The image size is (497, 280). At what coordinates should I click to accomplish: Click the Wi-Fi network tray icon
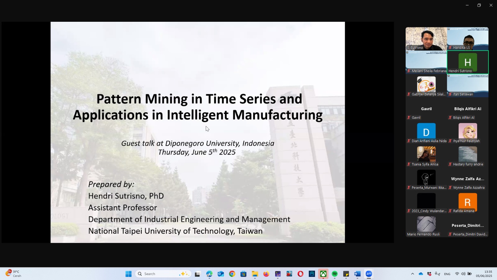tap(457, 274)
